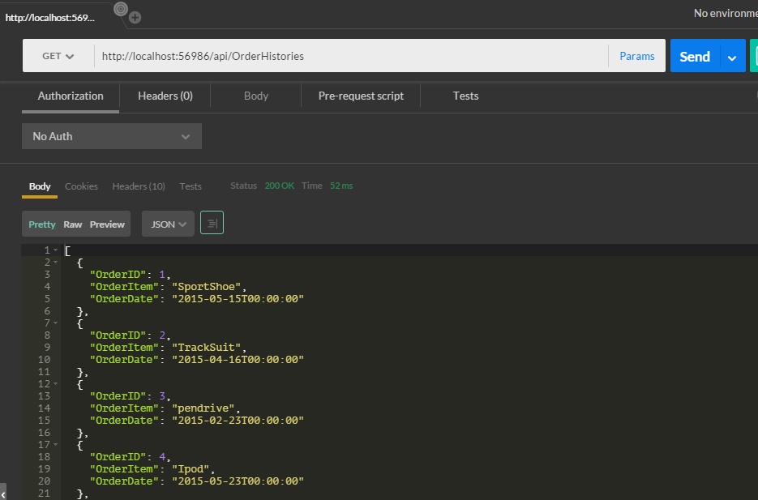Open the No environment selector
The width and height of the screenshot is (758, 500).
pyautogui.click(x=725, y=13)
